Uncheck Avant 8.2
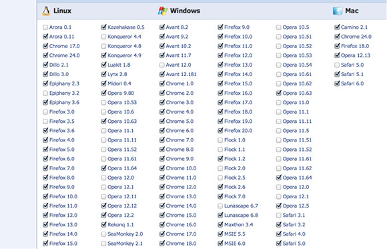Screen dimensions: 387x249 click(162, 27)
